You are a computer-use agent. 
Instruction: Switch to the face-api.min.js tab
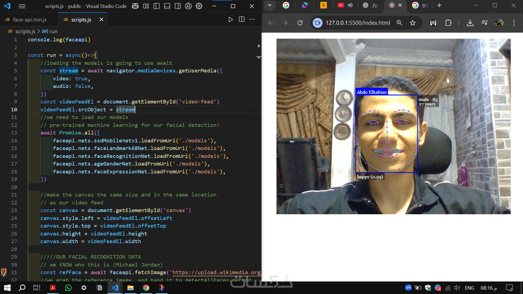pyautogui.click(x=30, y=20)
